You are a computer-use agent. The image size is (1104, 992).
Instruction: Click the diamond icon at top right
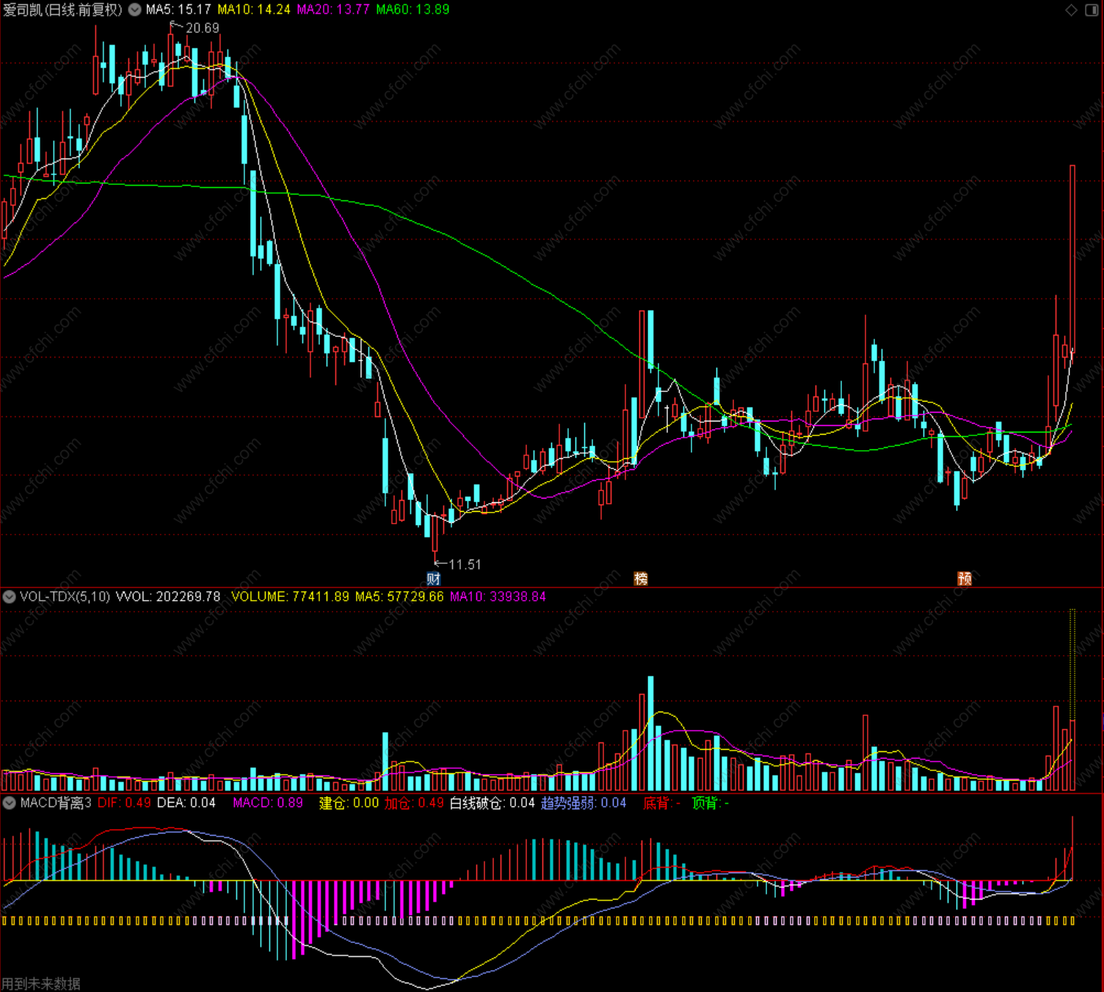pyautogui.click(x=1071, y=10)
